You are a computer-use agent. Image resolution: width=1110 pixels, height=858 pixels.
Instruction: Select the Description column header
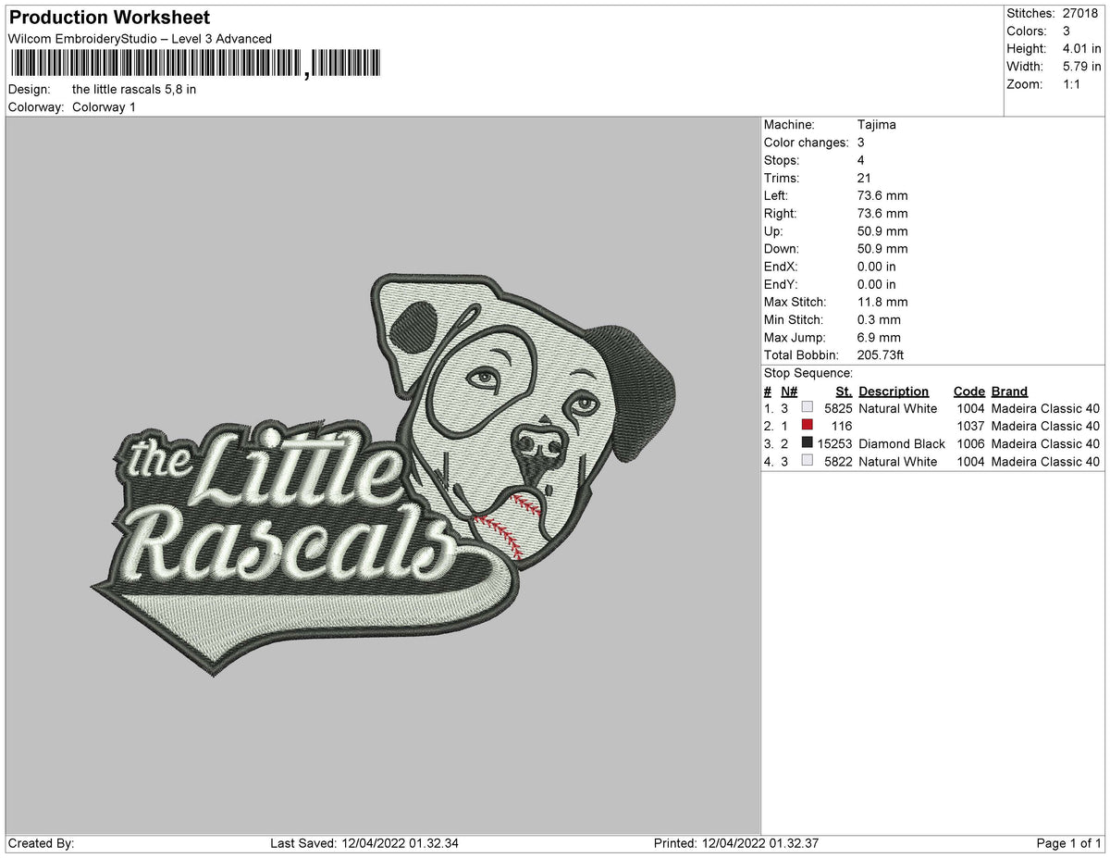click(894, 391)
